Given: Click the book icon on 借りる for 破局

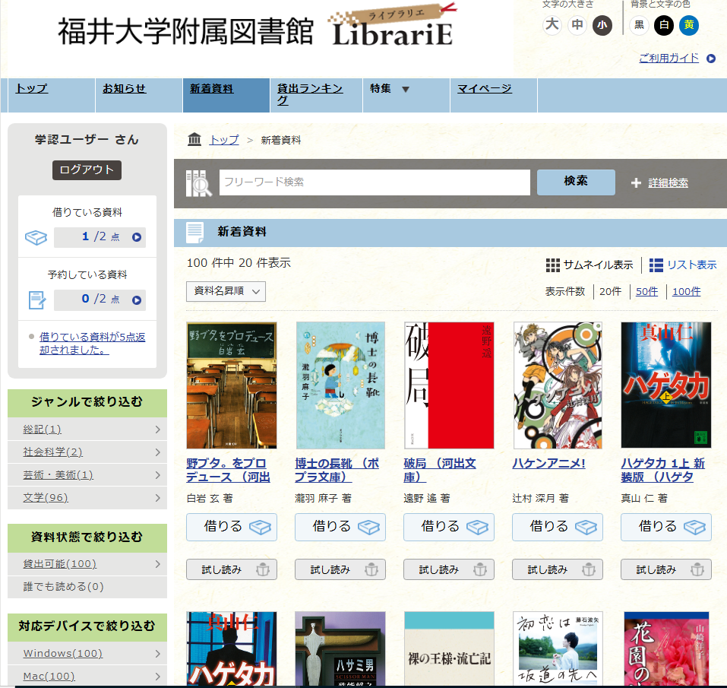Looking at the screenshot, I should coord(477,527).
